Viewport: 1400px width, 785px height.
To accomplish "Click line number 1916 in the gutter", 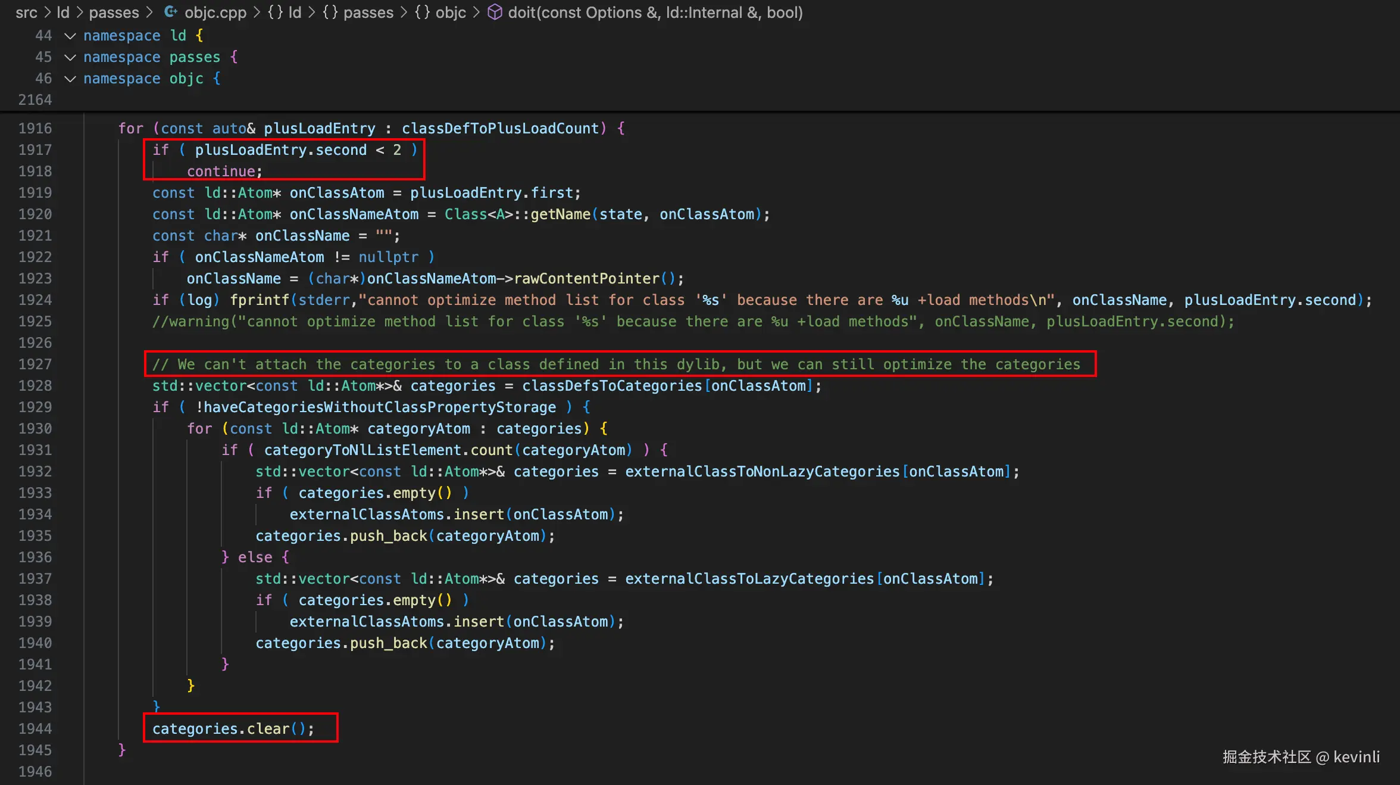I will [x=35, y=128].
